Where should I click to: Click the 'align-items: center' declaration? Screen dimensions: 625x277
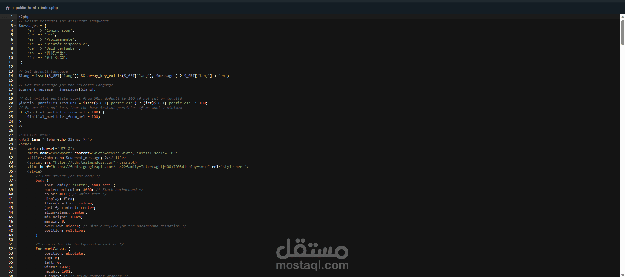pyautogui.click(x=66, y=212)
